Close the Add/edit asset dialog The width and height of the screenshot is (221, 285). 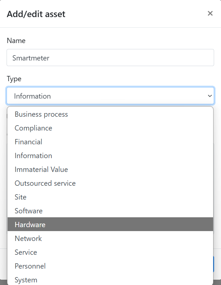(210, 13)
